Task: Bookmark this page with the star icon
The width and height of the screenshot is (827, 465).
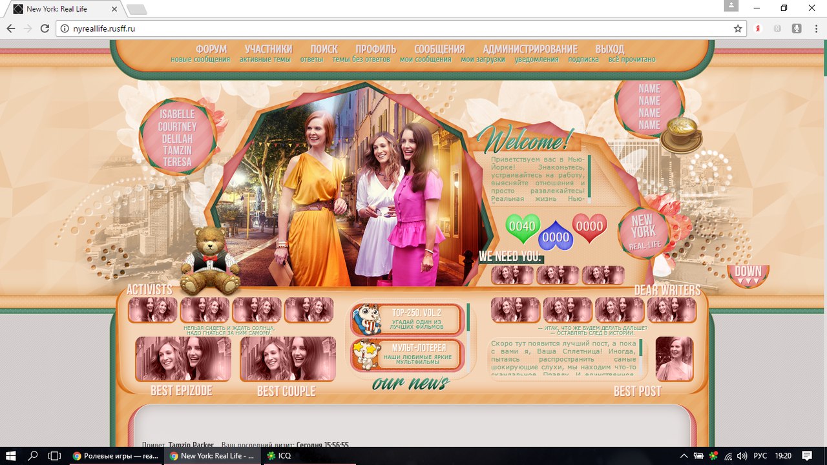Action: 738,28
